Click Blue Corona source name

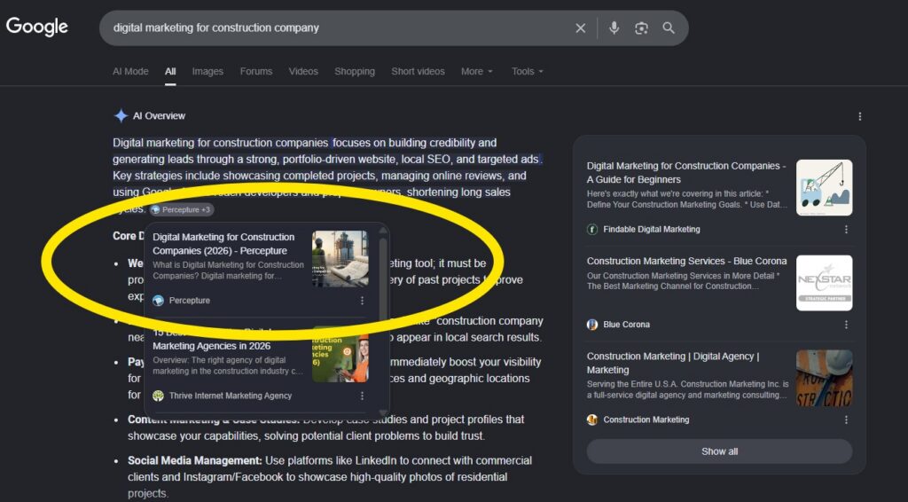click(627, 325)
